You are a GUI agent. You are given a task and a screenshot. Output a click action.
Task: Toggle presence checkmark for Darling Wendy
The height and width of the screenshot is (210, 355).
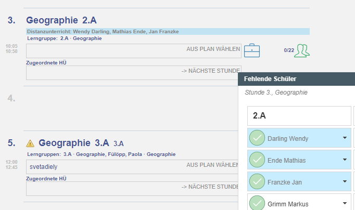(x=257, y=138)
